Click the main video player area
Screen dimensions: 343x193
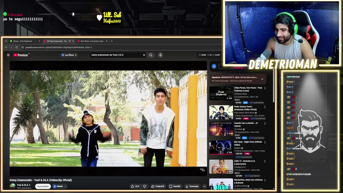[x=108, y=118]
